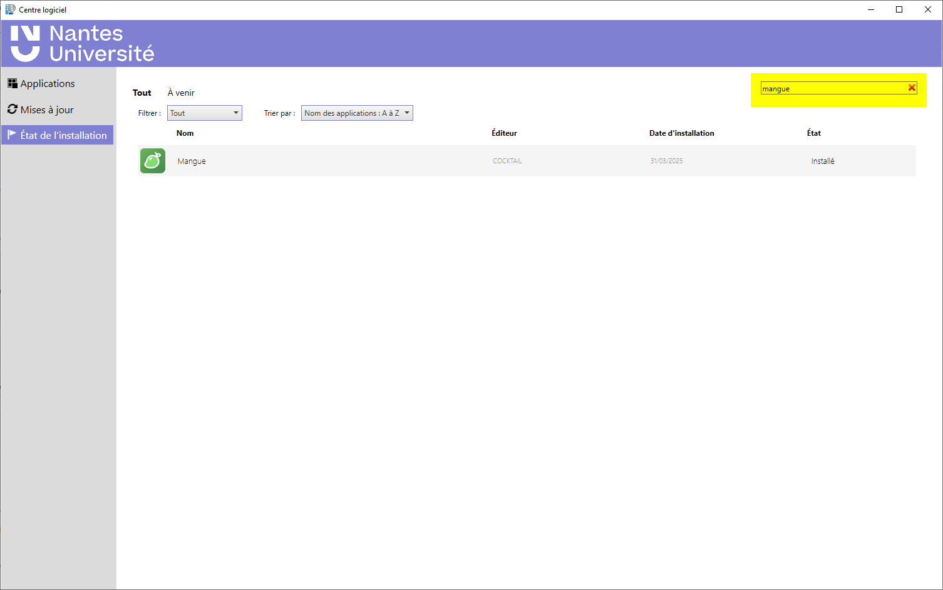Click the red X to clear the search
The height and width of the screenshot is (590, 943).
pyautogui.click(x=912, y=88)
